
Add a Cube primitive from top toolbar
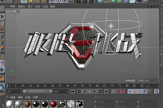pos(101,1)
